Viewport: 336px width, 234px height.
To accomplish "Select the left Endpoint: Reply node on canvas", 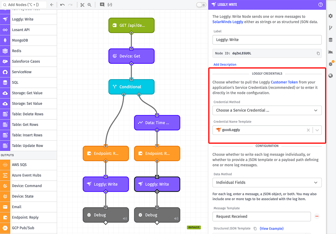I will [x=106, y=153].
